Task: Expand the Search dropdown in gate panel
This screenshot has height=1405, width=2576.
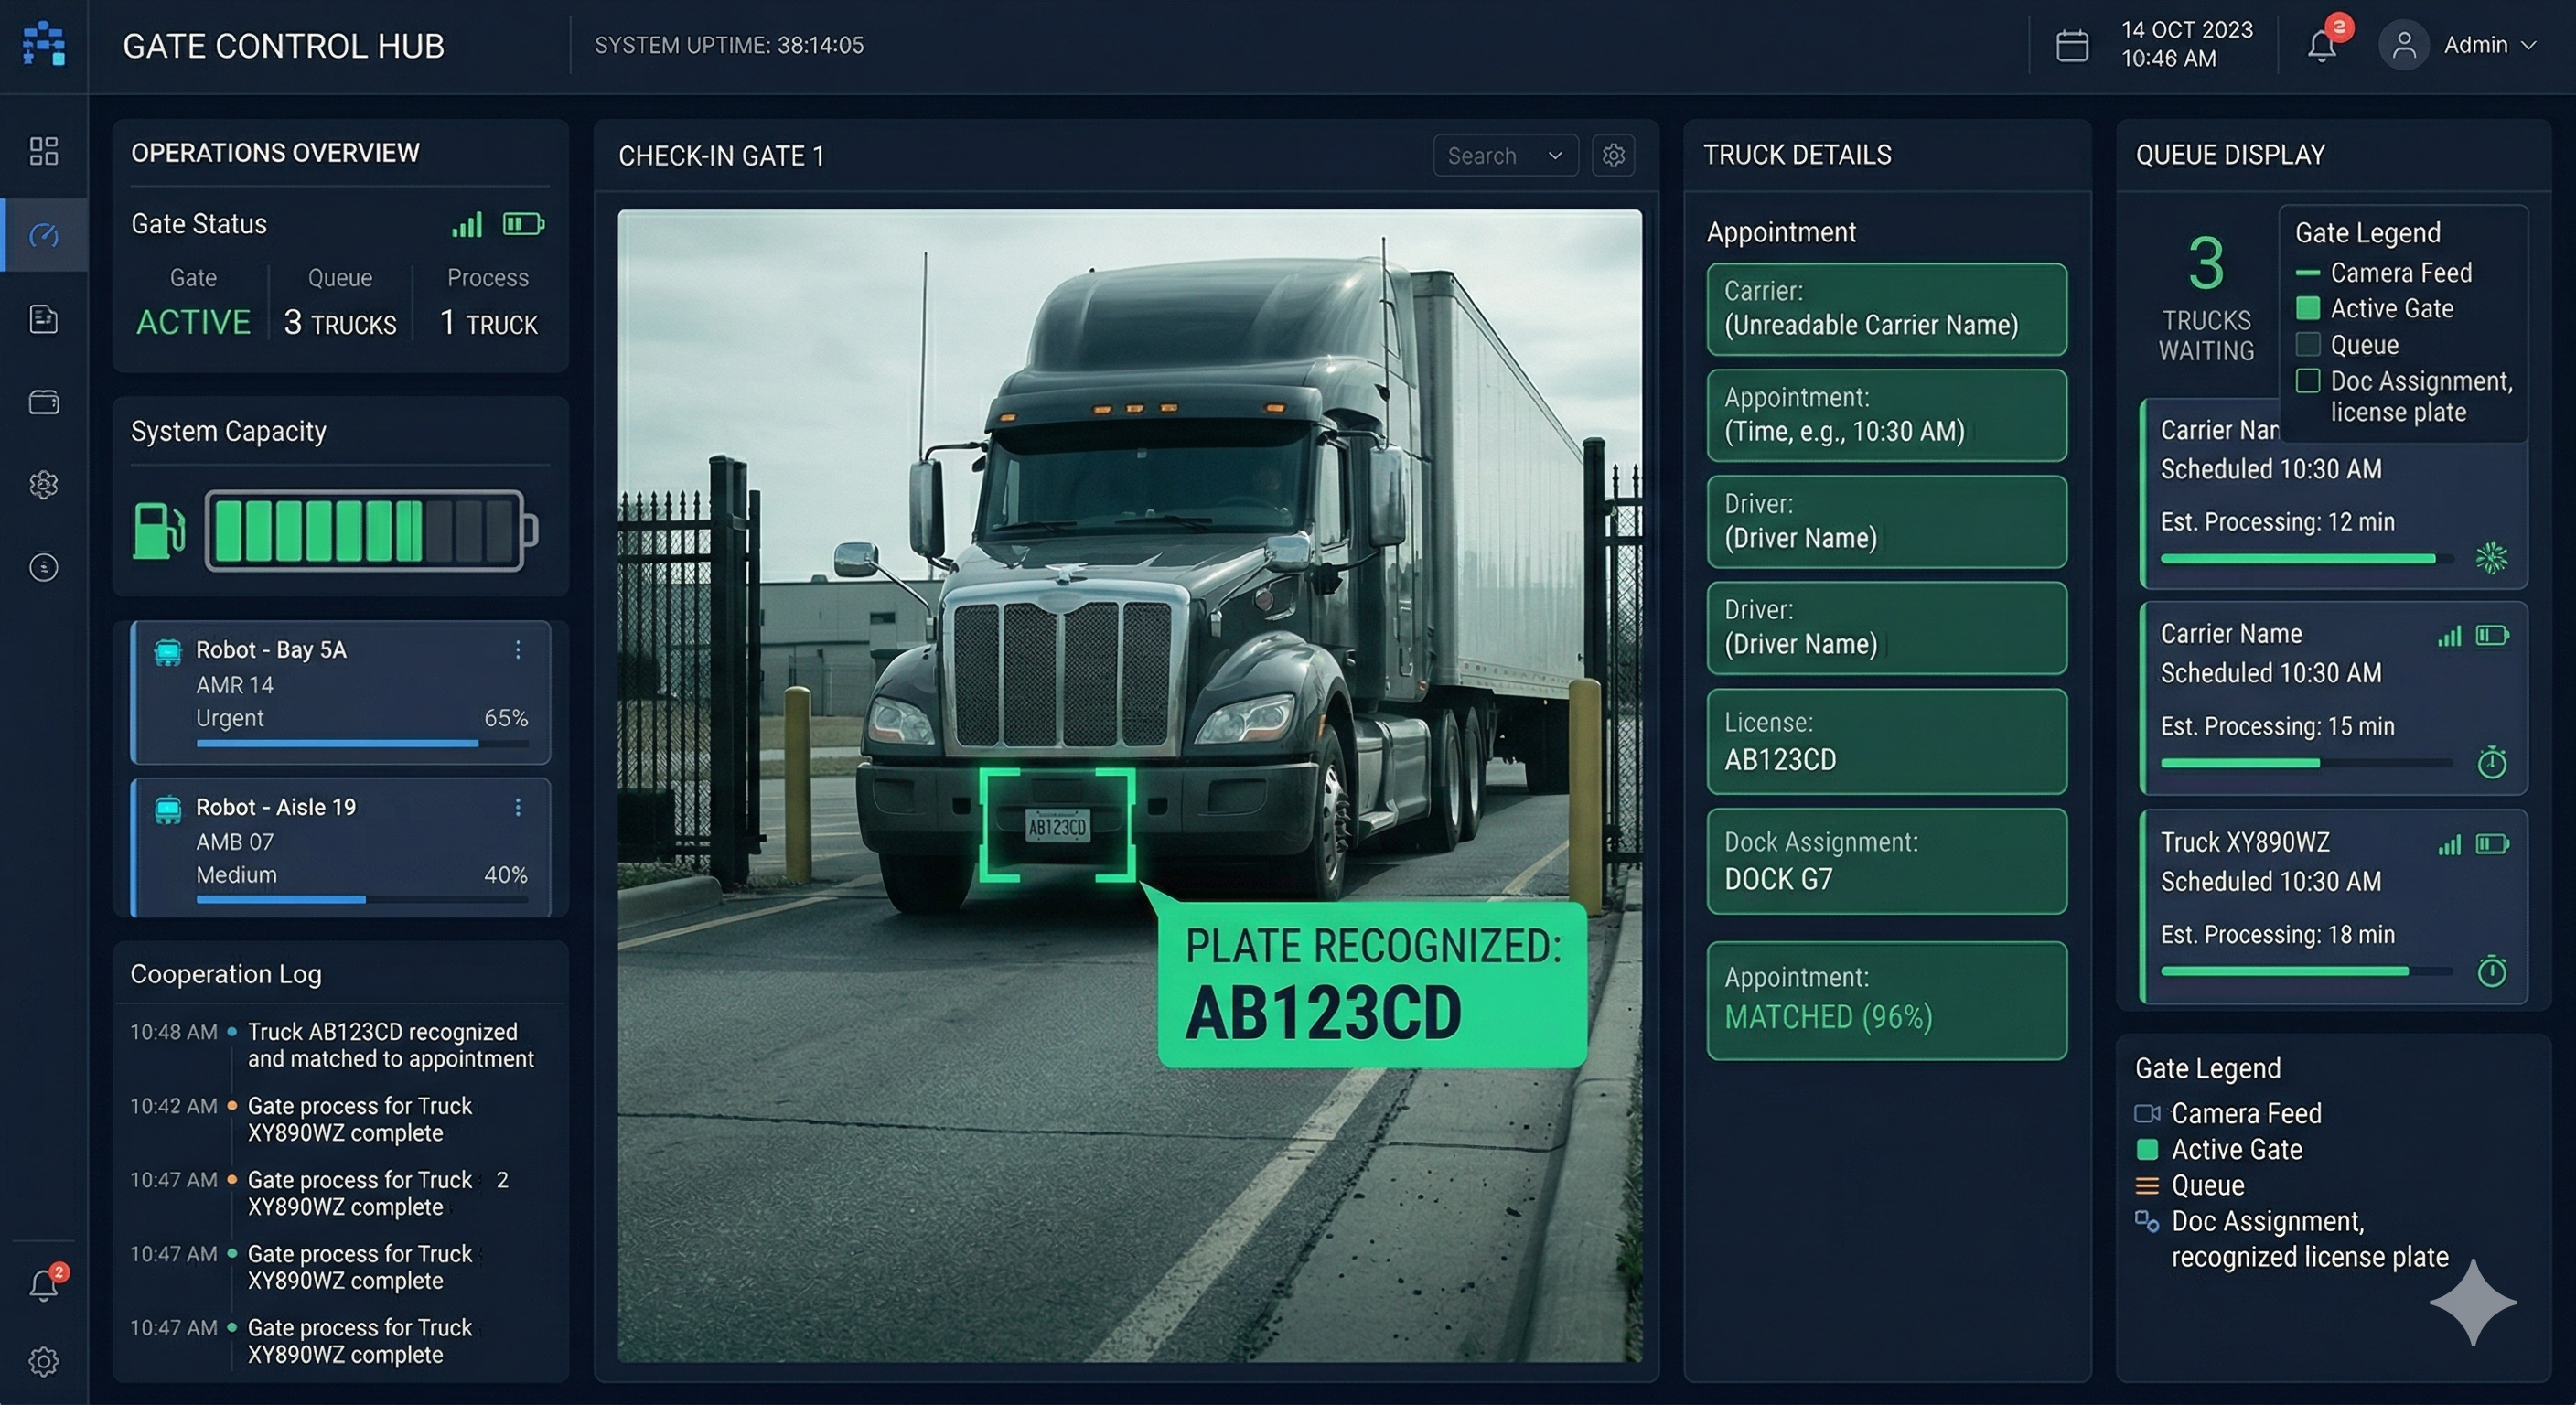Action: pos(1505,155)
